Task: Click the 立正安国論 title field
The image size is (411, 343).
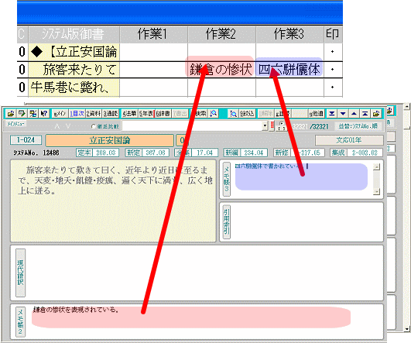Action: point(110,140)
